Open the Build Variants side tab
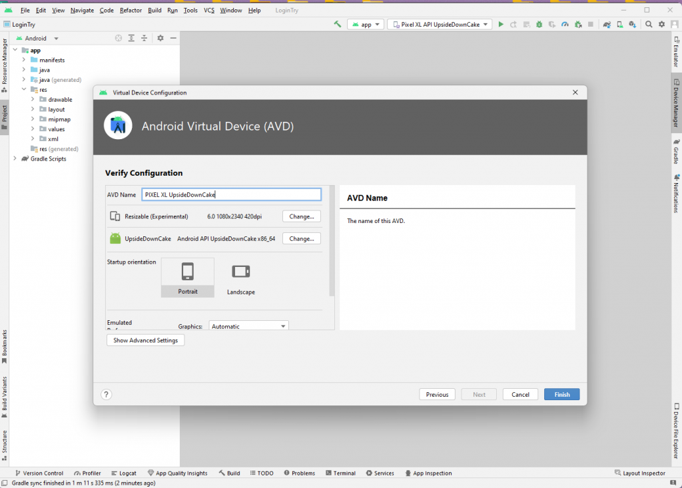Image resolution: width=682 pixels, height=488 pixels. coord(5,397)
